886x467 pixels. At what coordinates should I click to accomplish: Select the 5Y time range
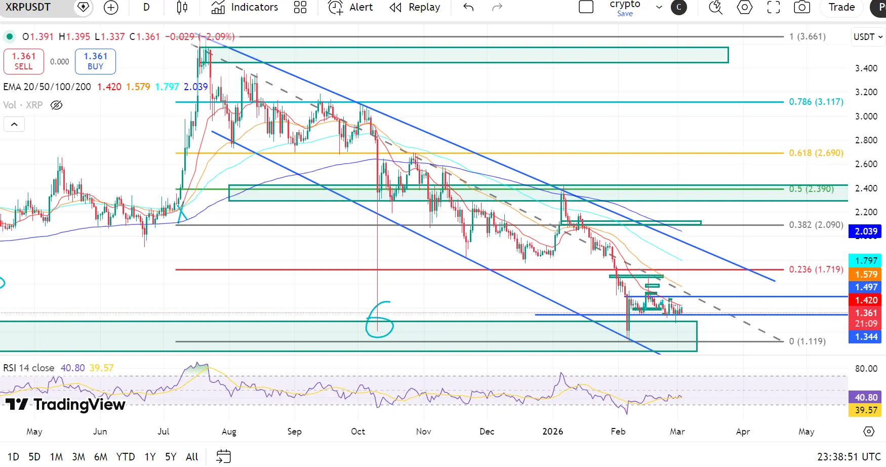pos(171,456)
